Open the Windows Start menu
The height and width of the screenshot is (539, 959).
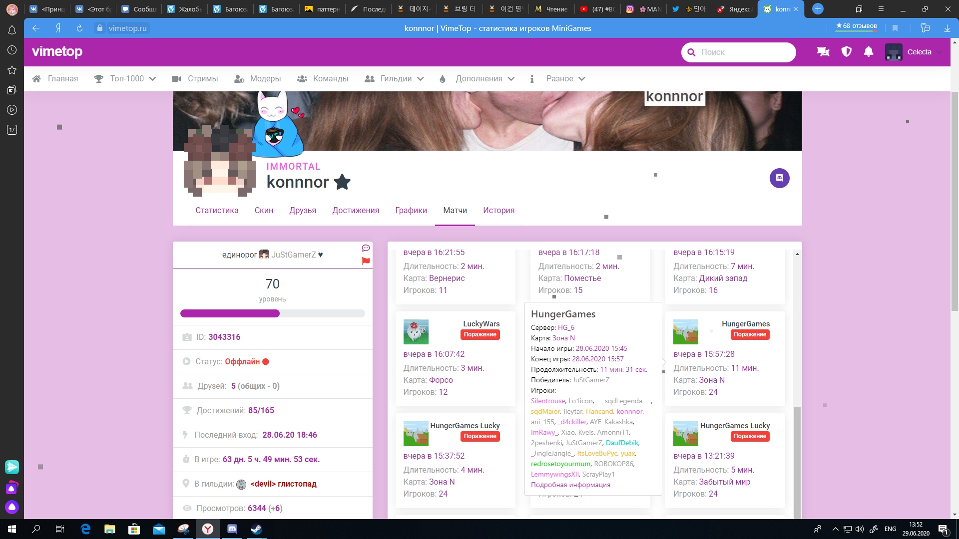(x=12, y=529)
